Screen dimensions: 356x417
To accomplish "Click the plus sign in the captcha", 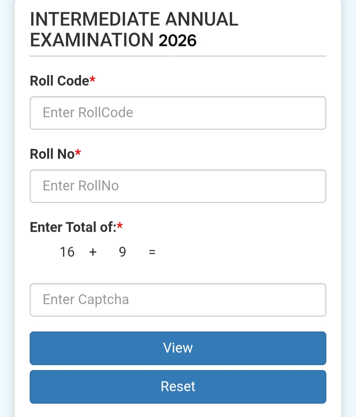I will click(x=93, y=252).
